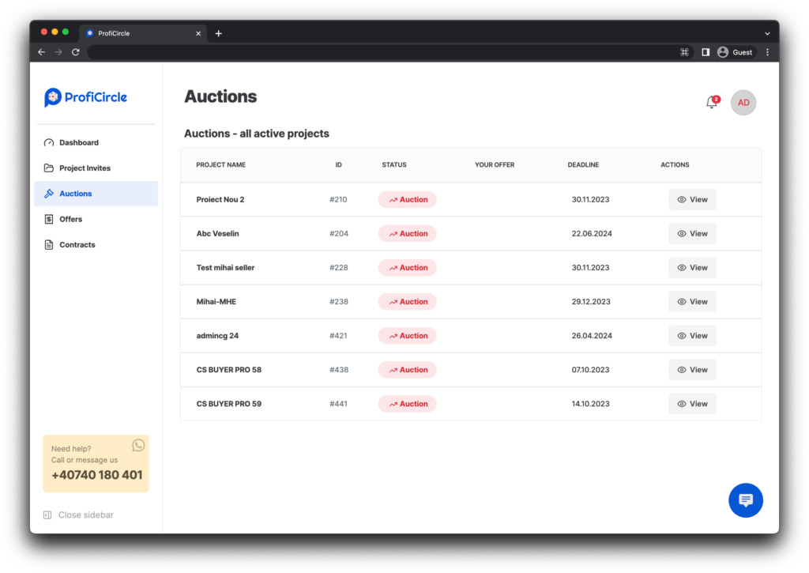Screen dimensions: 809x573
Task: Open the browser three-dot menu
Action: [x=768, y=52]
